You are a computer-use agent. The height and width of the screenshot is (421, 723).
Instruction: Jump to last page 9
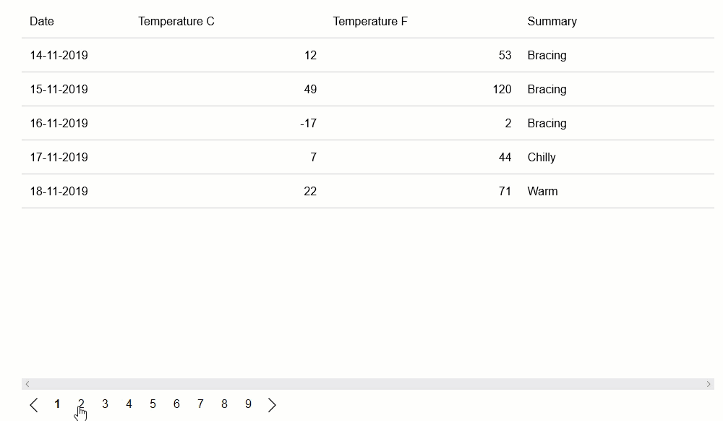248,404
